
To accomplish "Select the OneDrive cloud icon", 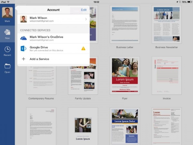I will pos(23,38).
